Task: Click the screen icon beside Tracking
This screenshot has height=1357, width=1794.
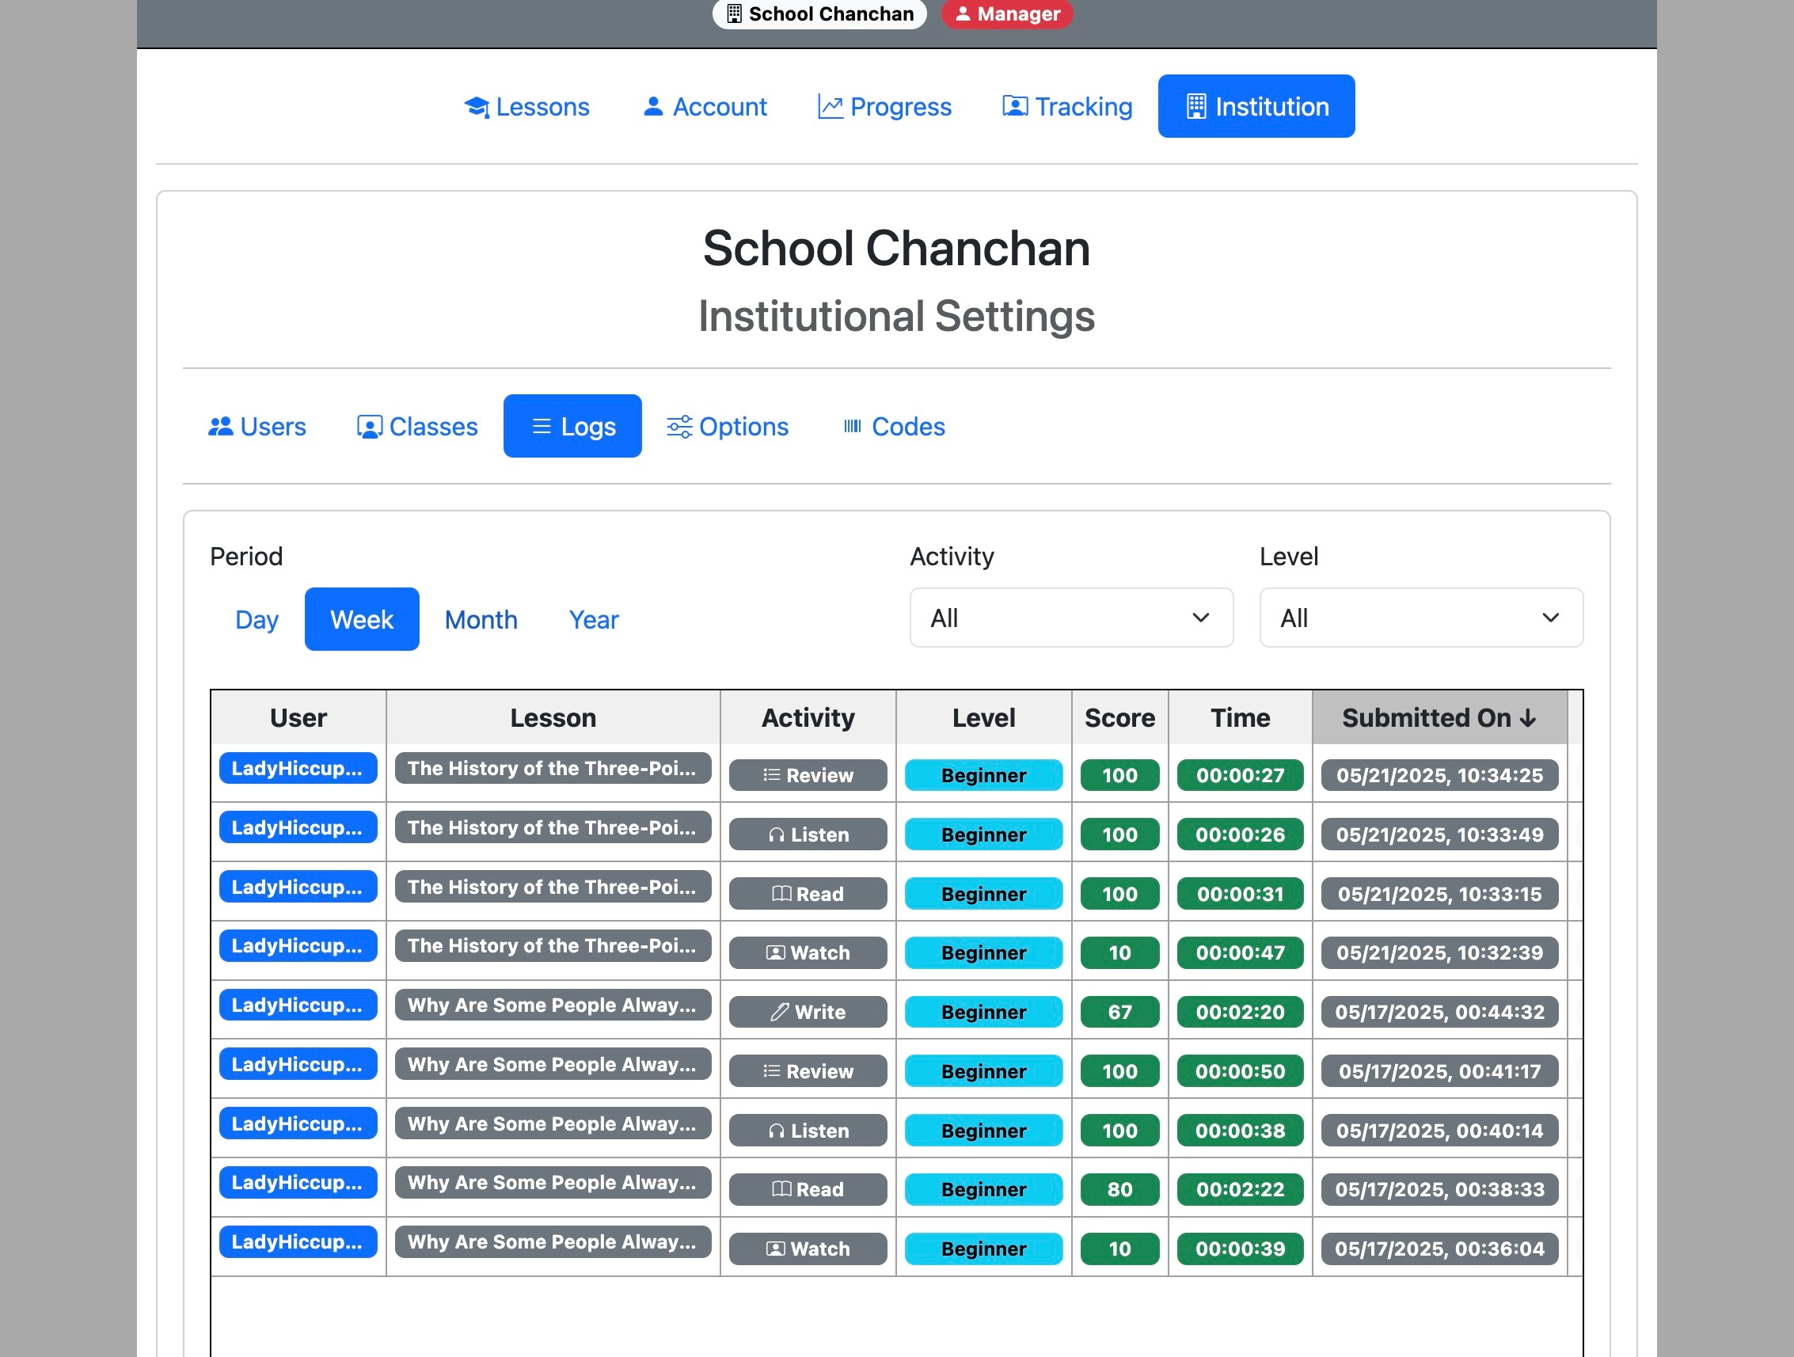Action: coord(1016,106)
